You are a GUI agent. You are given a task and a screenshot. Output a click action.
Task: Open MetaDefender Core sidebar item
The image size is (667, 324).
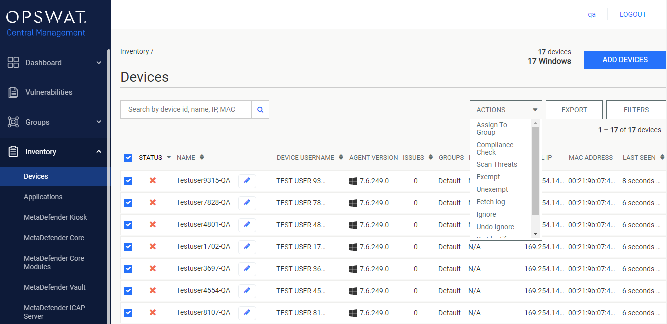pos(54,238)
